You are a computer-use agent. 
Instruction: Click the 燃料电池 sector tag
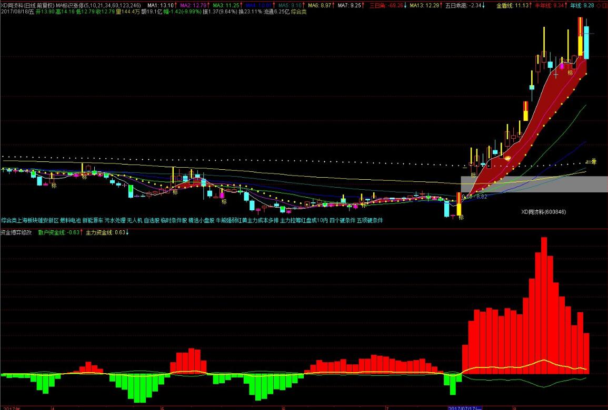70,221
